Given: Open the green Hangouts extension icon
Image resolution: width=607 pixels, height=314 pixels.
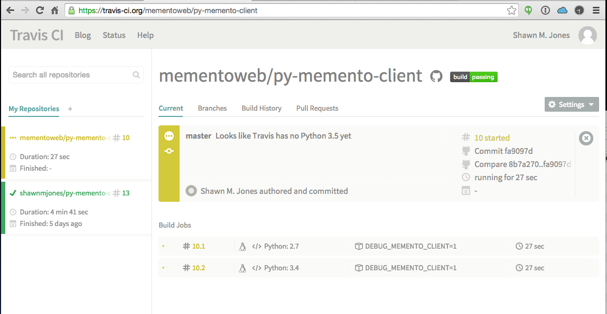Looking at the screenshot, I should point(528,11).
